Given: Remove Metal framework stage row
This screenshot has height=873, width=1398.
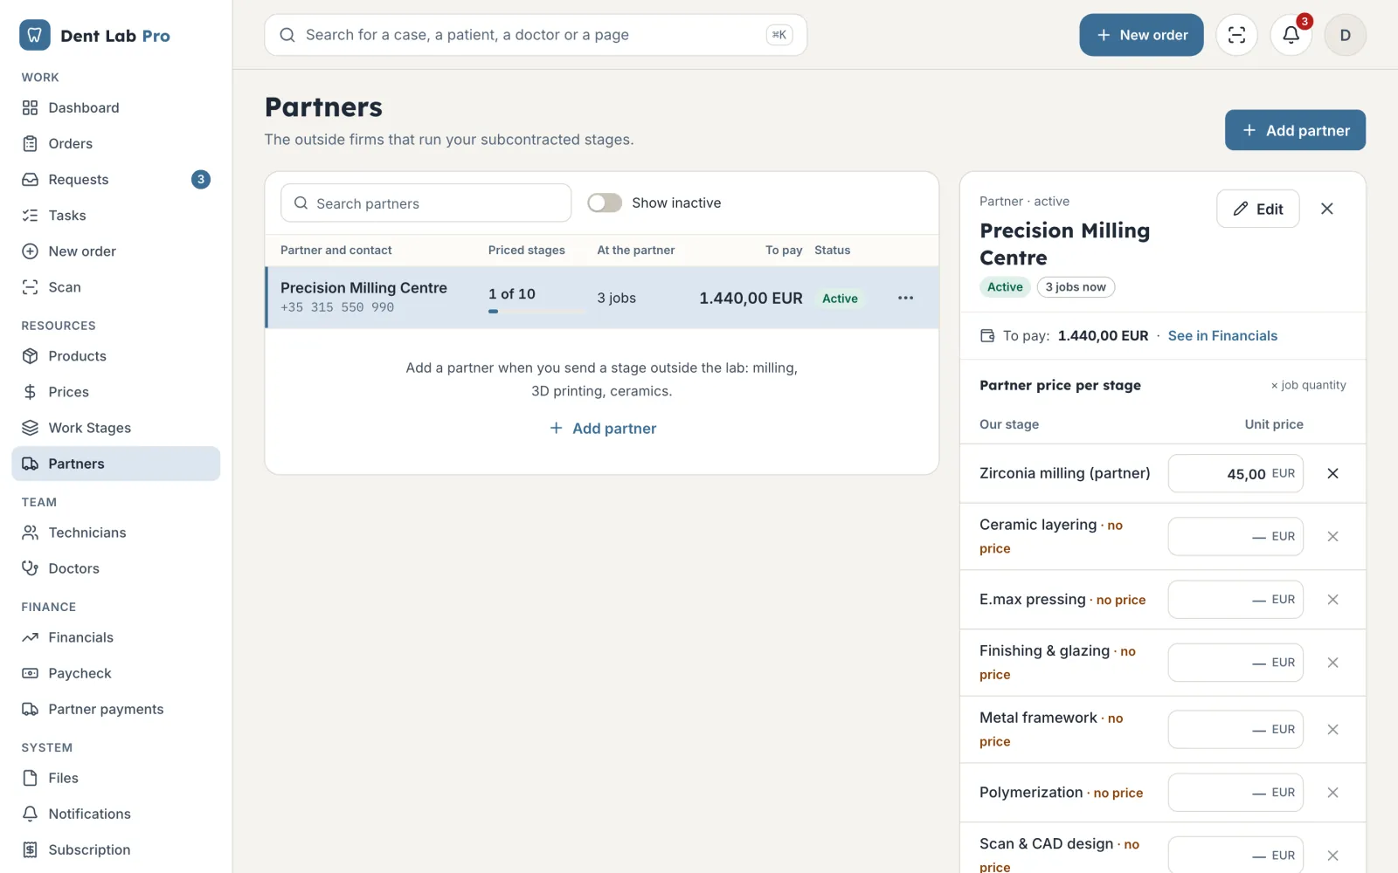Looking at the screenshot, I should coord(1332,729).
